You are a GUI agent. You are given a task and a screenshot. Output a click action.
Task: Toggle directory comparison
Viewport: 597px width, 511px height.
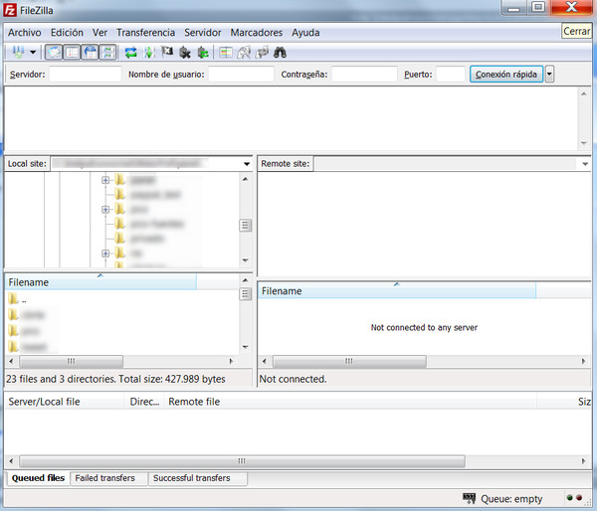[244, 52]
